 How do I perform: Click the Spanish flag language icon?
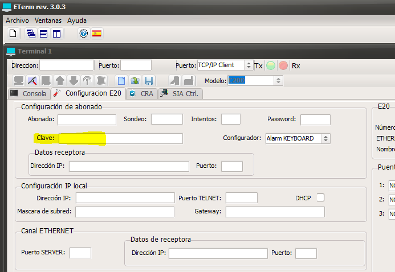[x=97, y=34]
